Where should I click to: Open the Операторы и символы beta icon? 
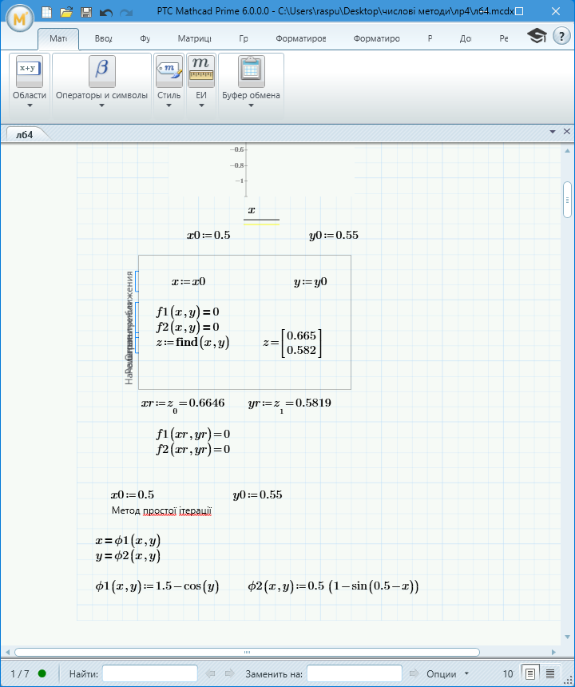tap(101, 71)
